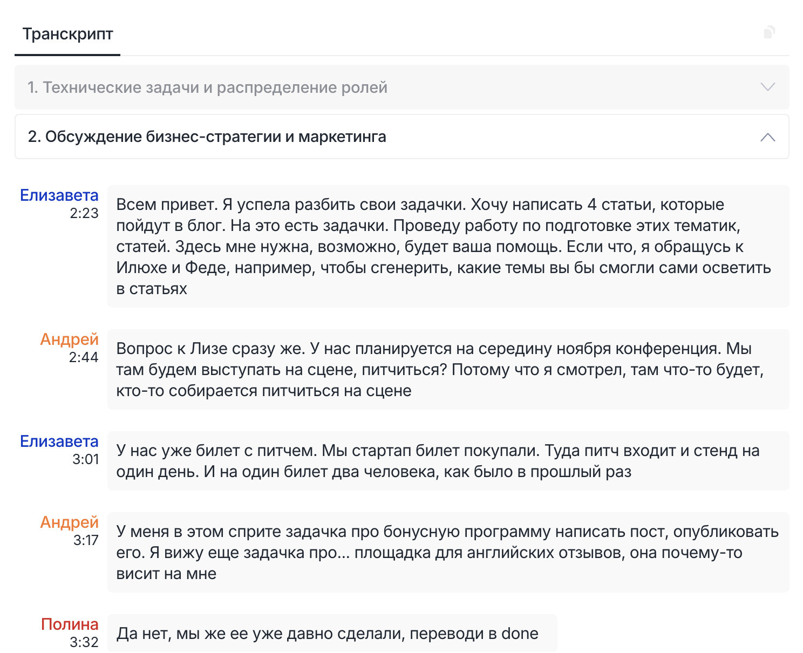The height and width of the screenshot is (653, 803).
Task: Open the Транскрипт tab
Action: click(x=67, y=34)
